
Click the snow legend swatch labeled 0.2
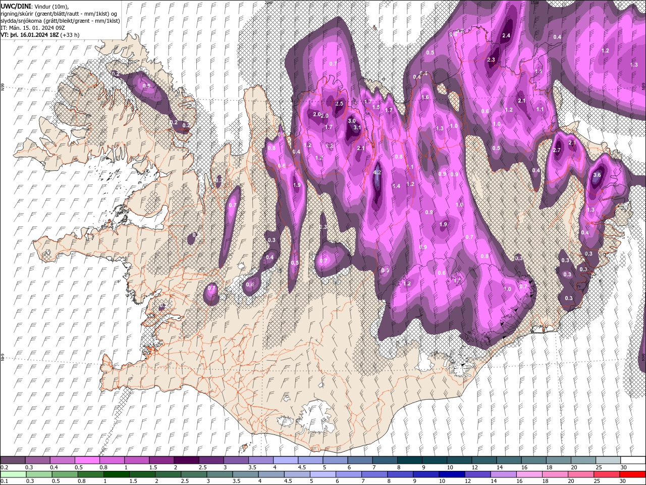coord(13,460)
